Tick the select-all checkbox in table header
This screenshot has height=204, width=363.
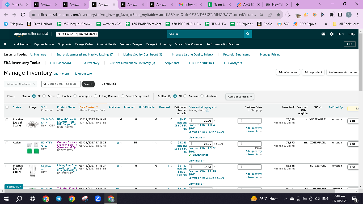[x=7, y=107]
